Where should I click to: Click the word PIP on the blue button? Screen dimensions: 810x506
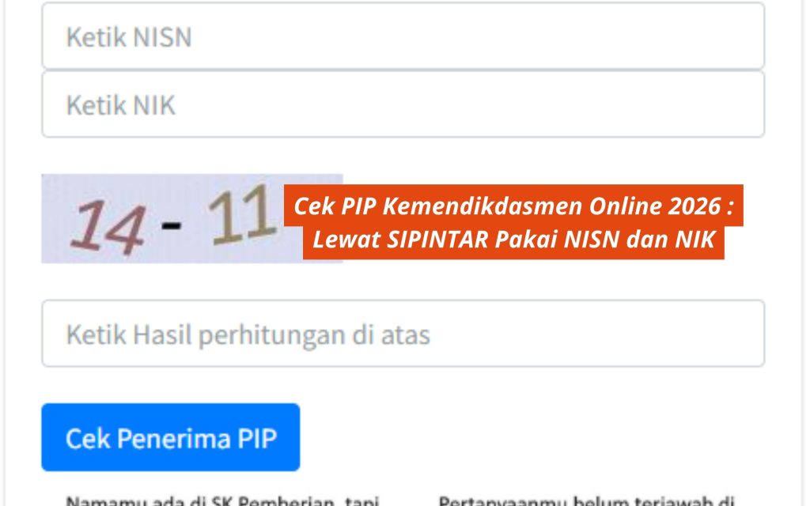click(x=257, y=438)
